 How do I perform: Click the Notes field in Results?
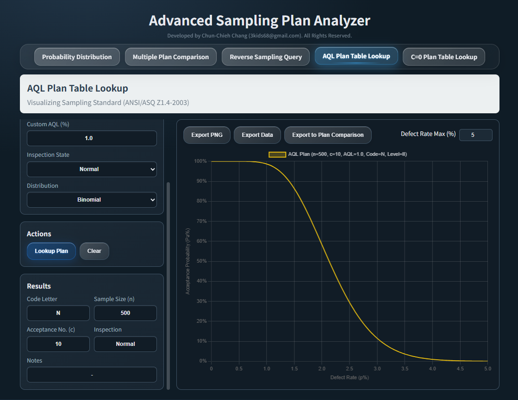pyautogui.click(x=91, y=375)
